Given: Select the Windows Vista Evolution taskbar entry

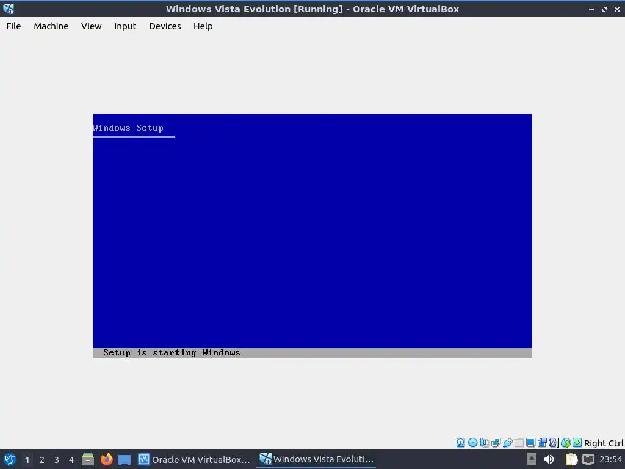Looking at the screenshot, I should pos(316,459).
